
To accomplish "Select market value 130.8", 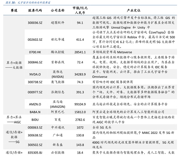I will tap(80, 135).
